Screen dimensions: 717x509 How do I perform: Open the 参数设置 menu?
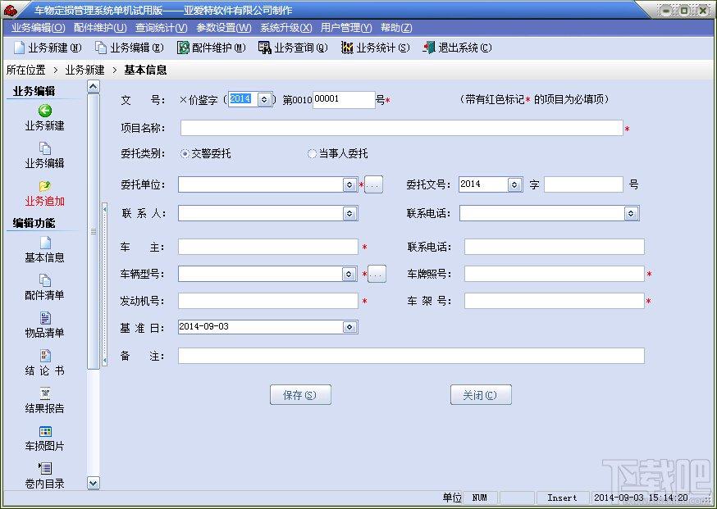pos(224,27)
